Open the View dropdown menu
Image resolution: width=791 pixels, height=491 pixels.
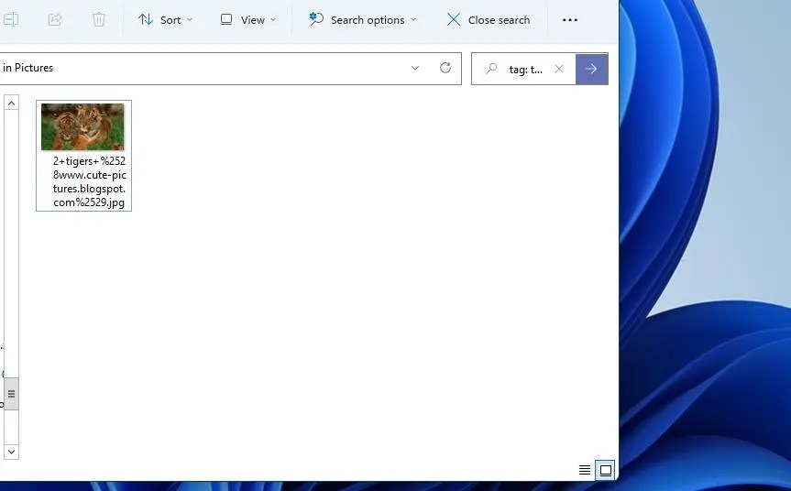pos(248,19)
